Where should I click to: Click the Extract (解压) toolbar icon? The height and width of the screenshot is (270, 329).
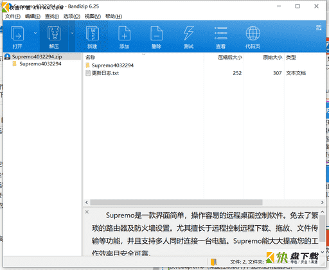[54, 33]
